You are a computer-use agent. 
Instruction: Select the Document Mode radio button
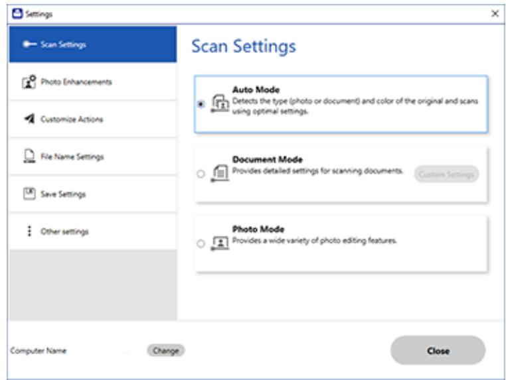(x=201, y=174)
